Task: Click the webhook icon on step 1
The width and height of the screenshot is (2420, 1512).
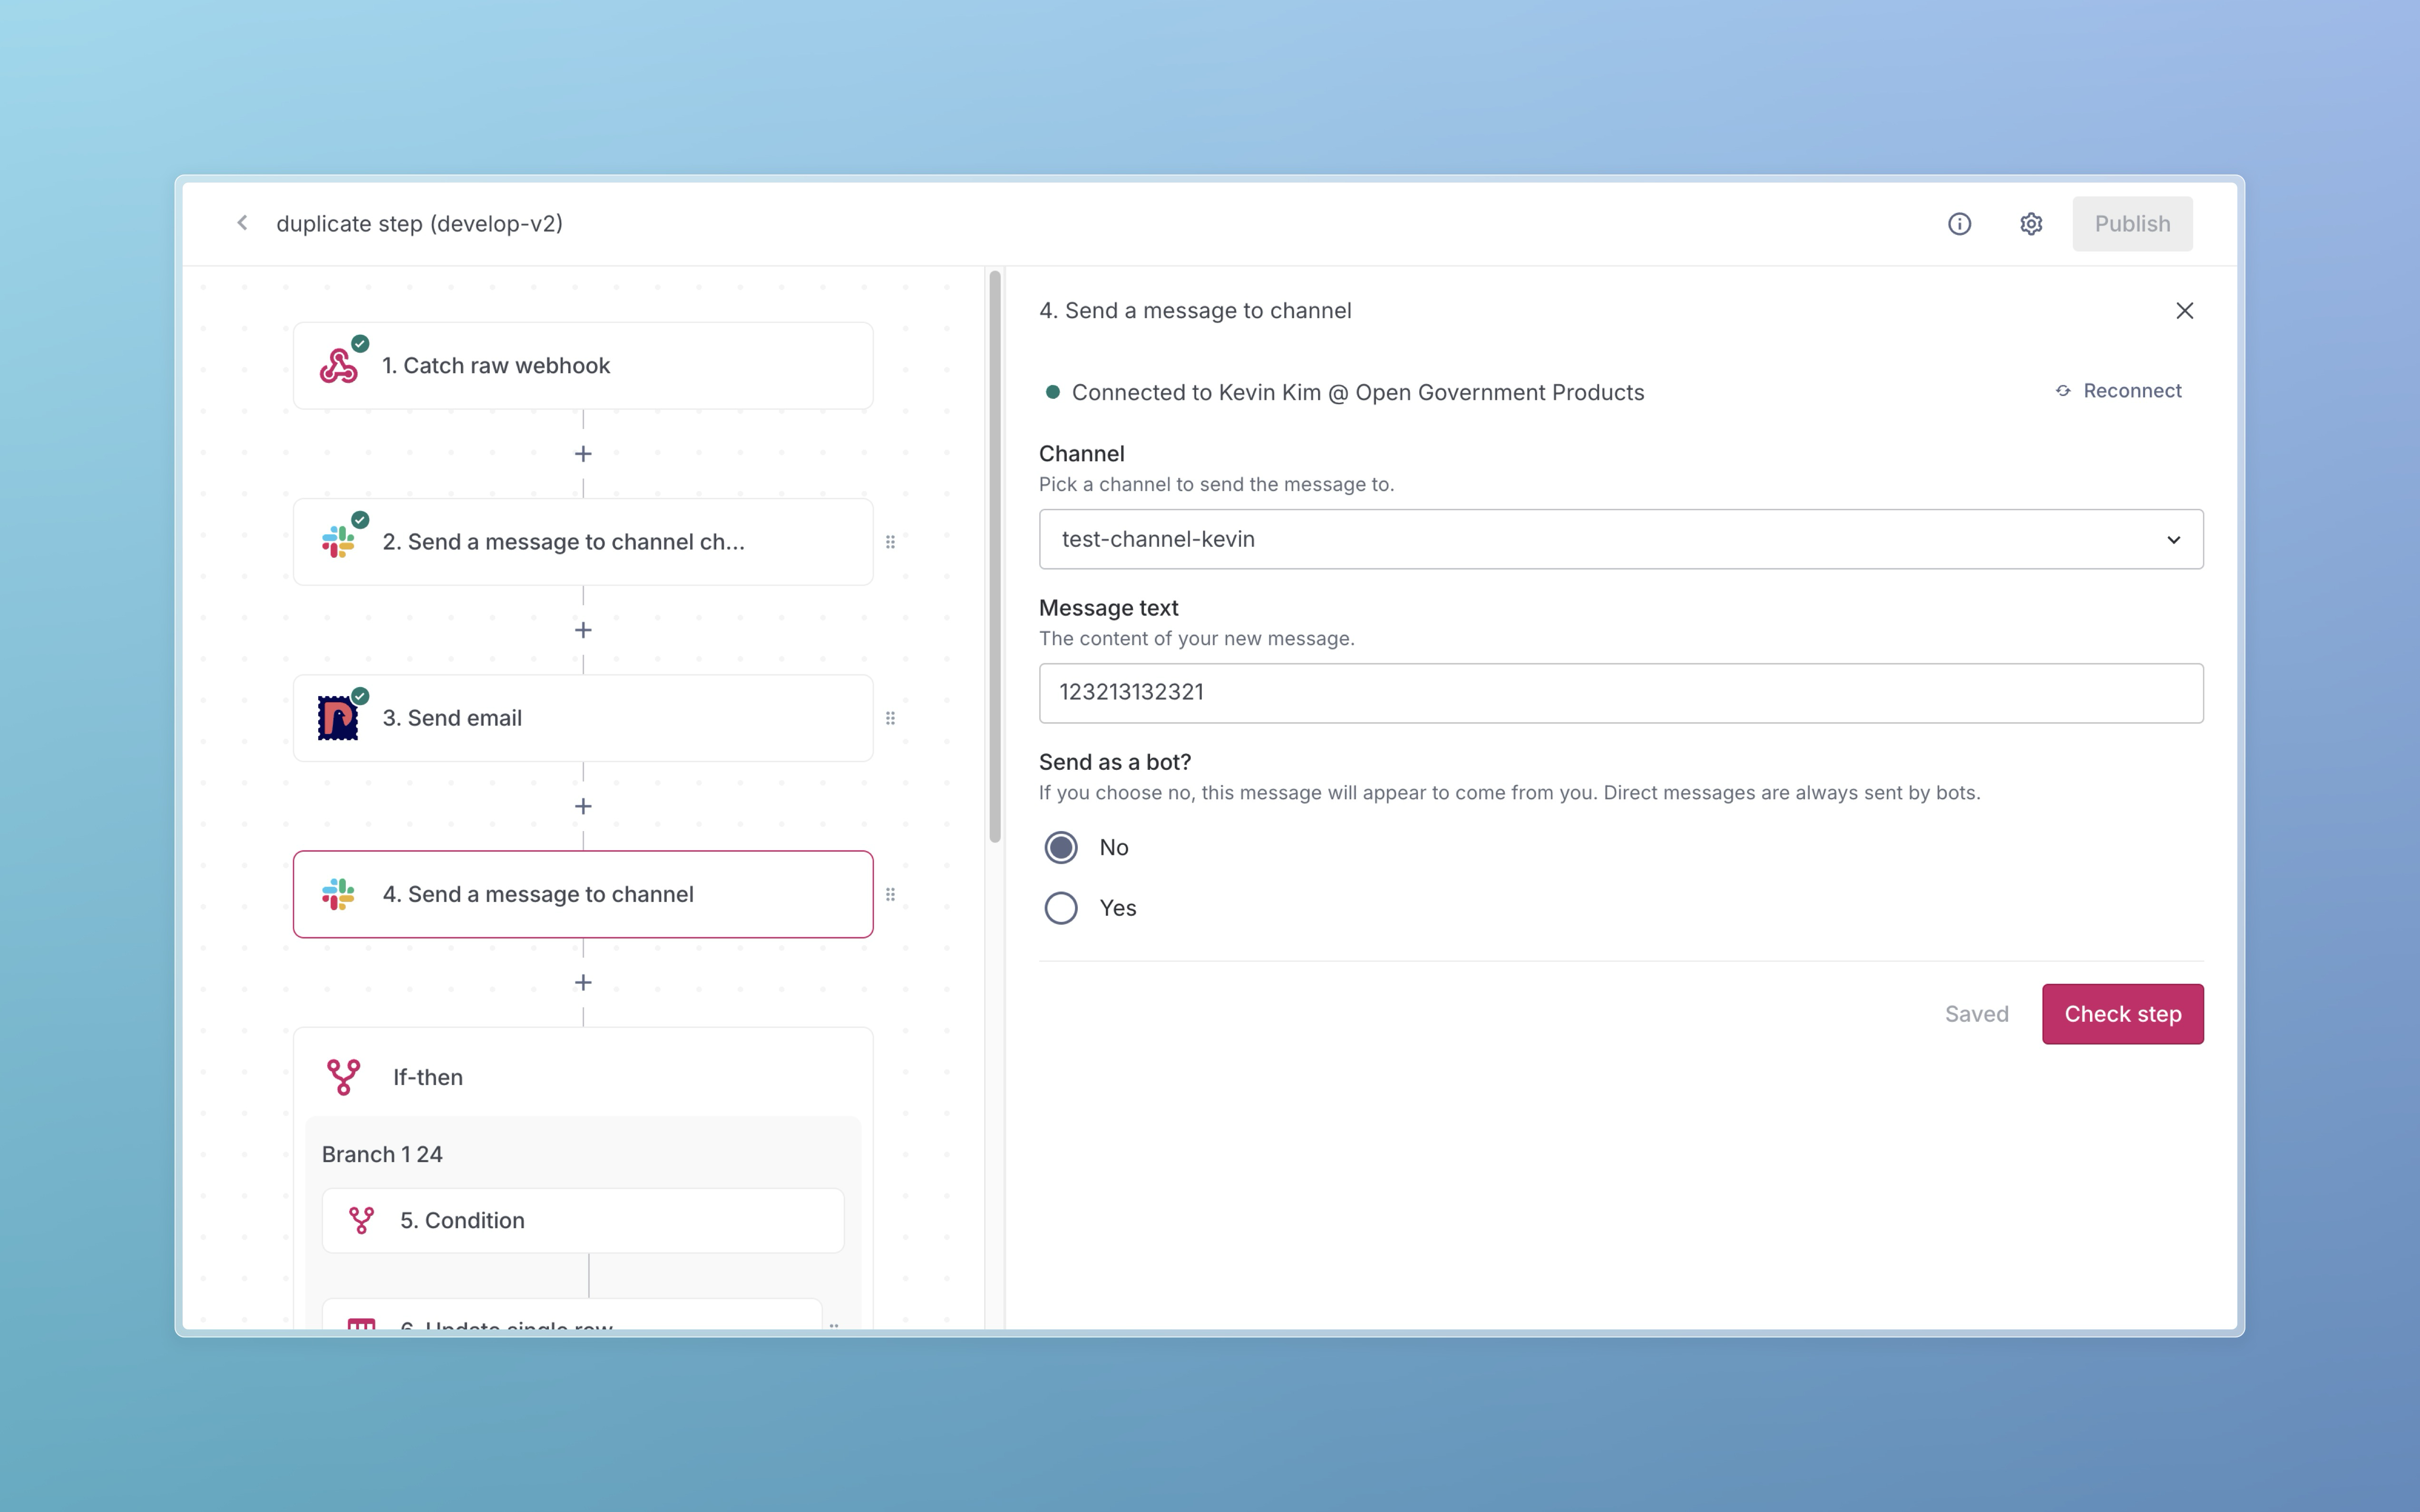Action: pos(338,366)
